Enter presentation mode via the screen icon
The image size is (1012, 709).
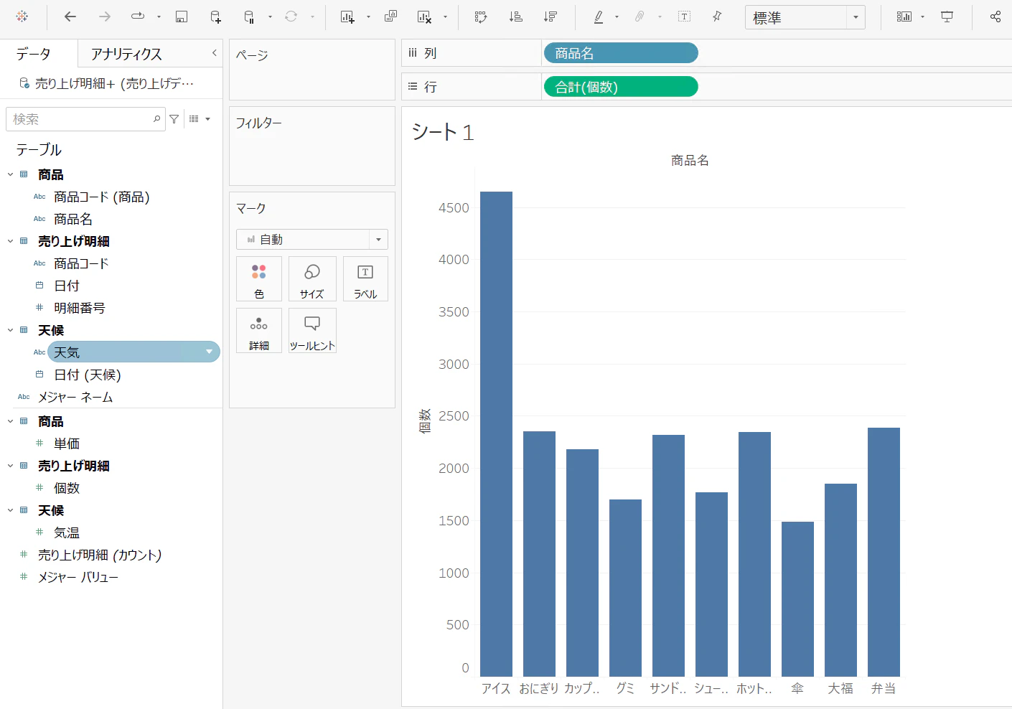click(947, 17)
